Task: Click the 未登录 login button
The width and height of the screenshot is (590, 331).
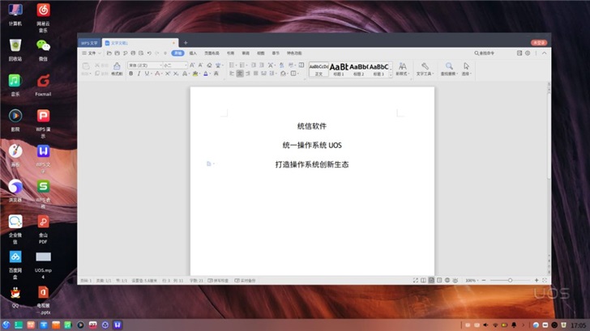Action: tap(538, 42)
